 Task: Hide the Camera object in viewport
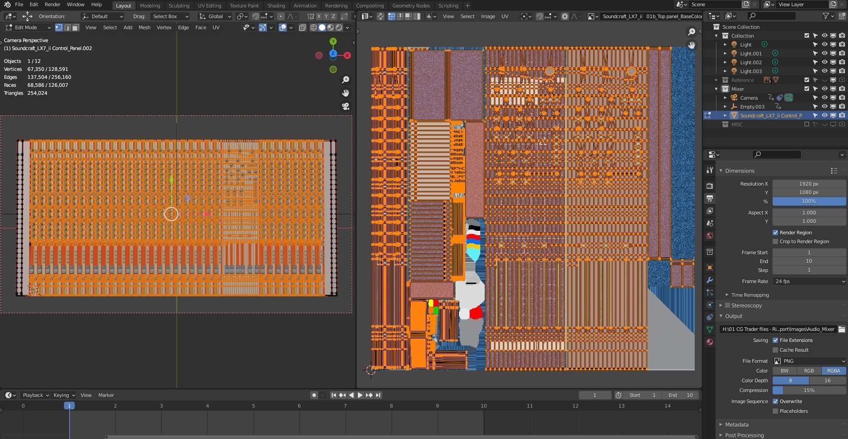[825, 97]
